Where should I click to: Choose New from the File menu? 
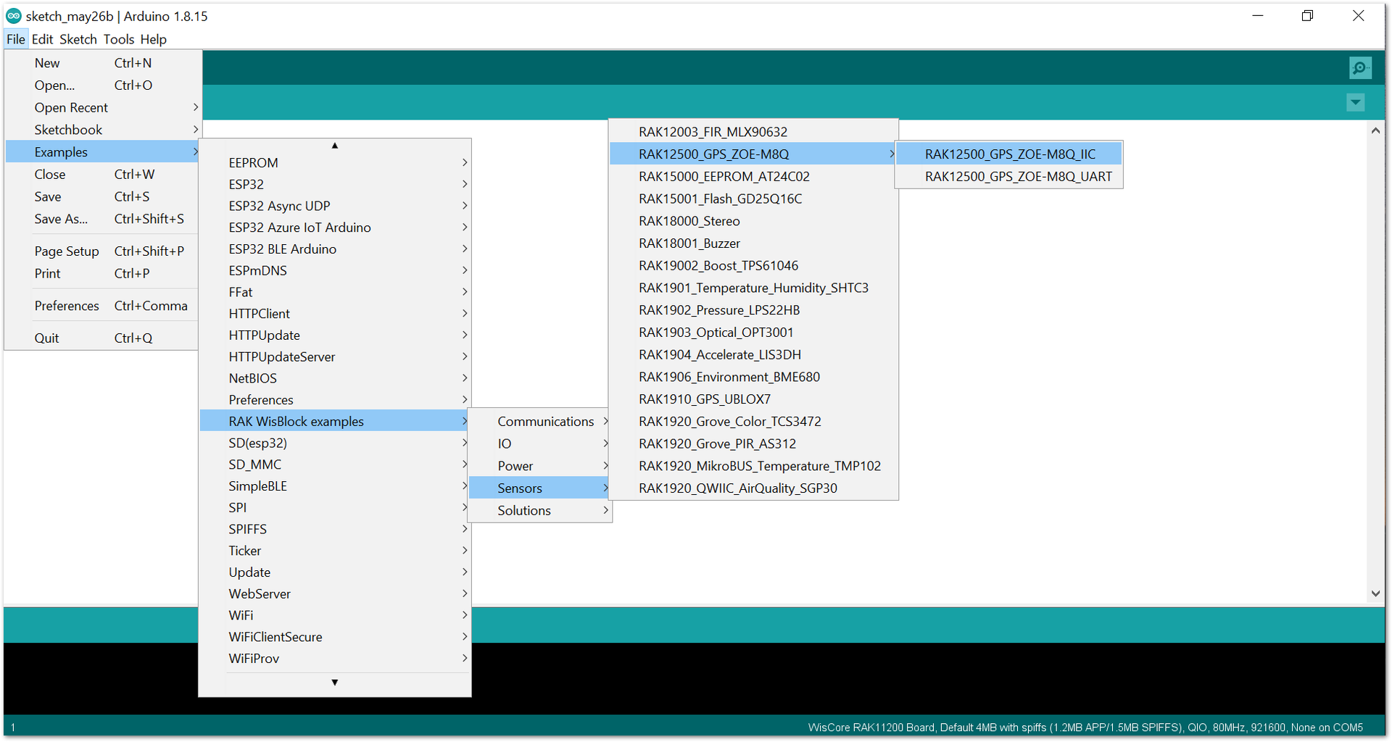click(x=102, y=63)
